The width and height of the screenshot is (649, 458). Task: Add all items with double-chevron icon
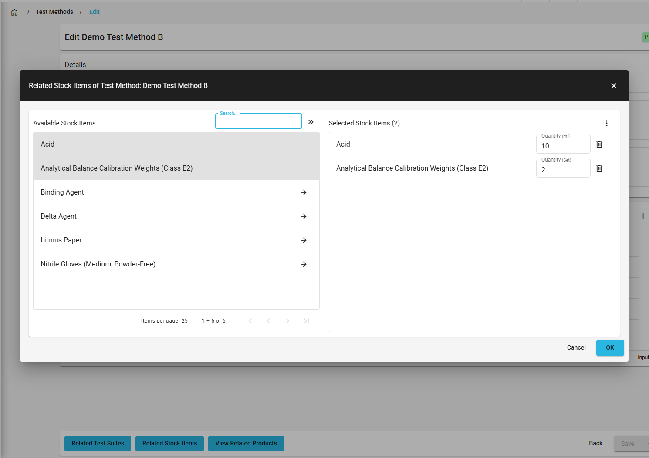[311, 122]
